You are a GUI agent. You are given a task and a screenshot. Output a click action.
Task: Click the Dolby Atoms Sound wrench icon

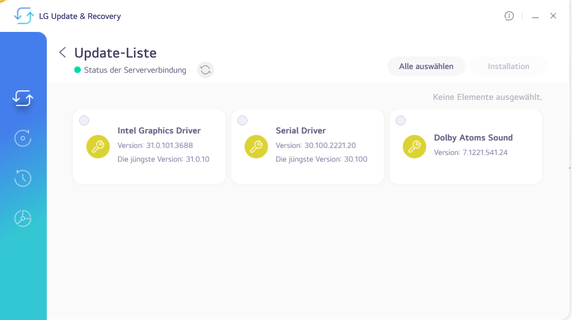coord(415,147)
